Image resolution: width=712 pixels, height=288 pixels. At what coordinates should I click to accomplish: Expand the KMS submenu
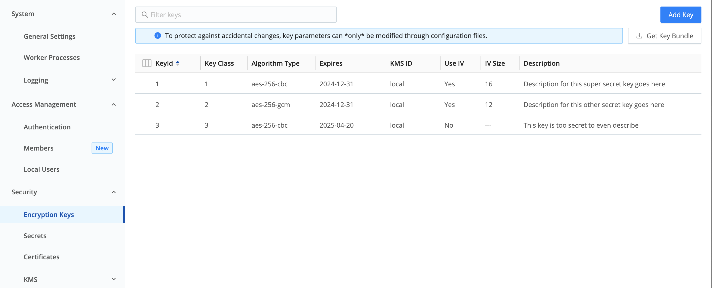(x=114, y=279)
